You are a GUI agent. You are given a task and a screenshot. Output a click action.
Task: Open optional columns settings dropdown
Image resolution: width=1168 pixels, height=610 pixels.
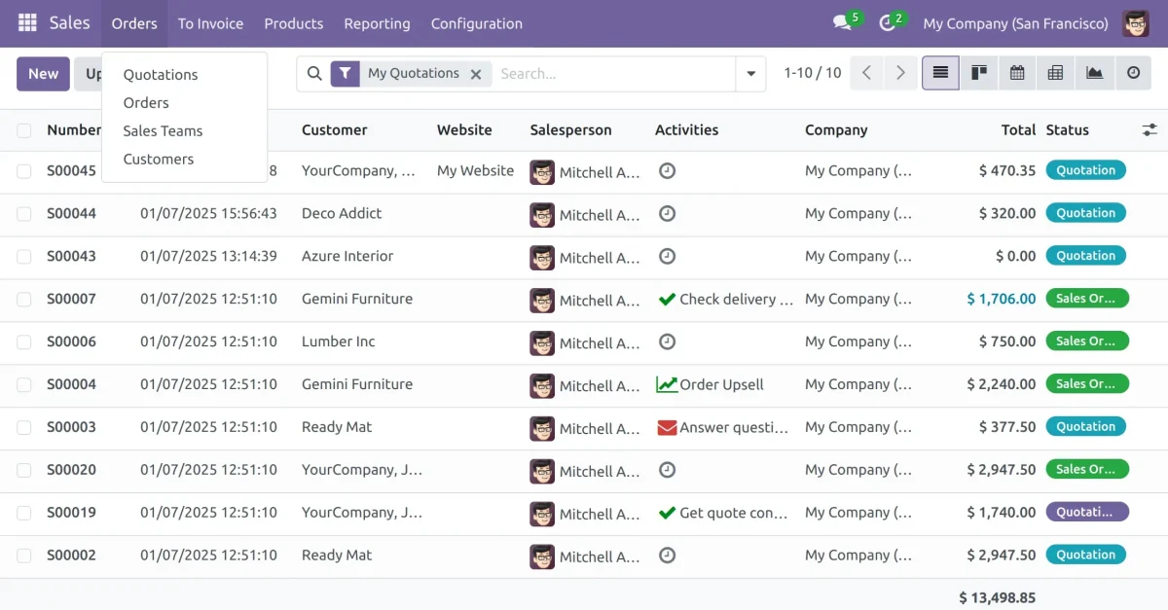coord(1150,130)
